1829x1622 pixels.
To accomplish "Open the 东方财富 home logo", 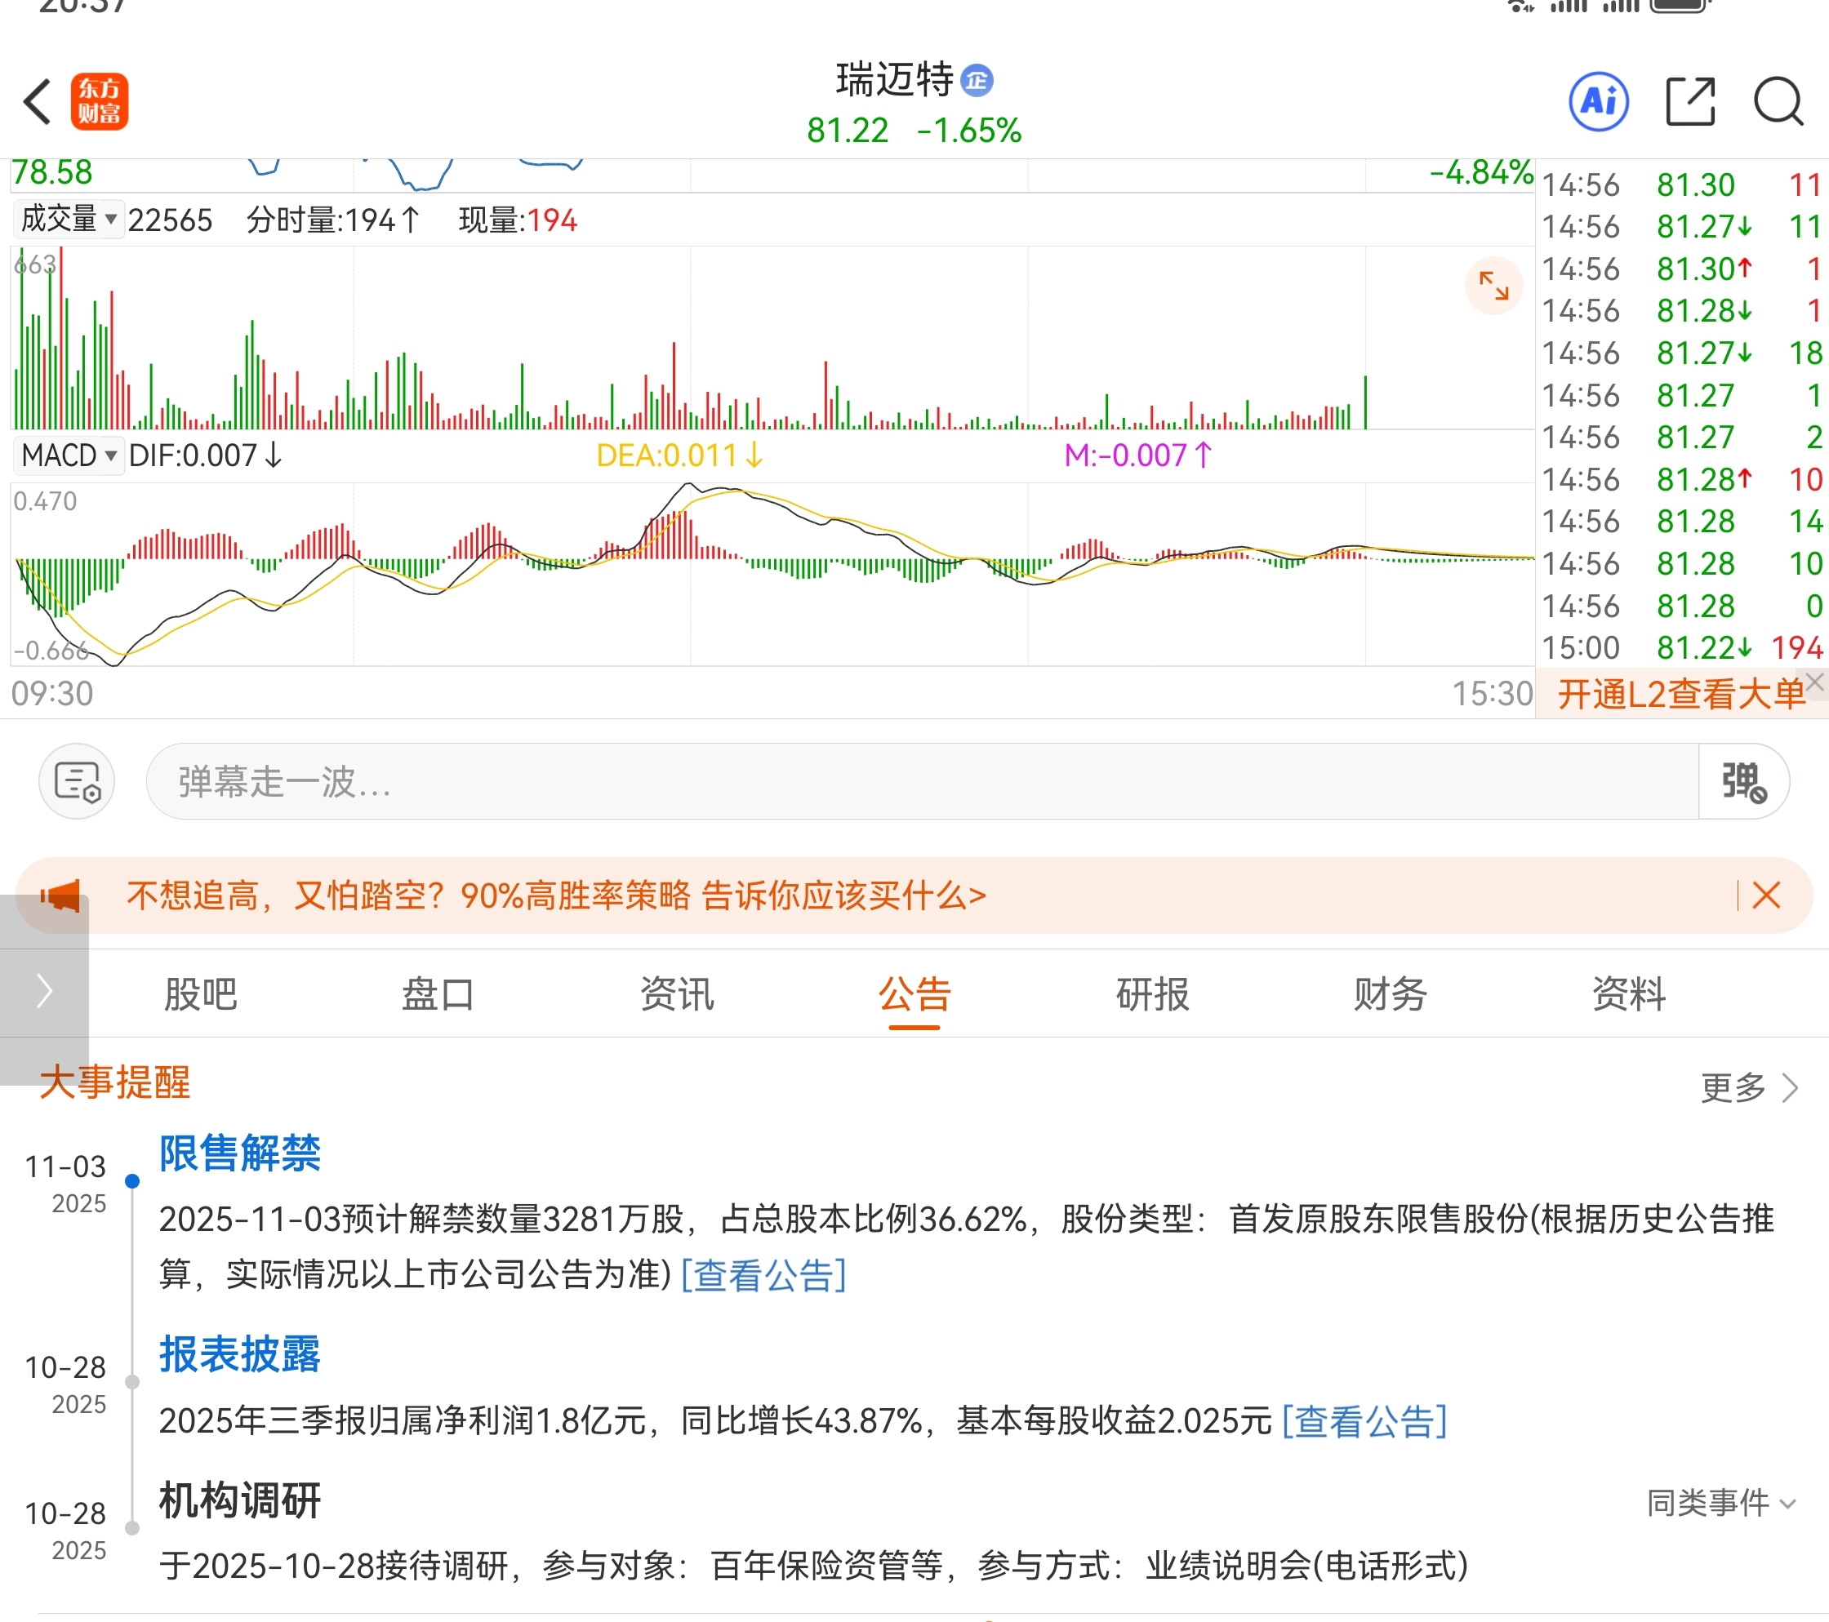I will pyautogui.click(x=100, y=101).
